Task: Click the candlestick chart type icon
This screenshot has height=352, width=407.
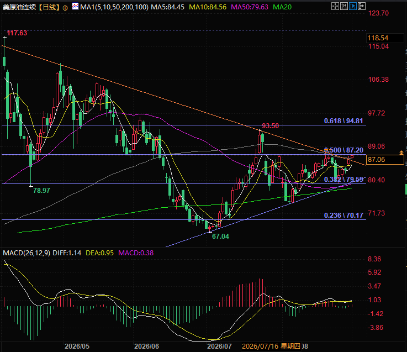Action: click(x=344, y=6)
